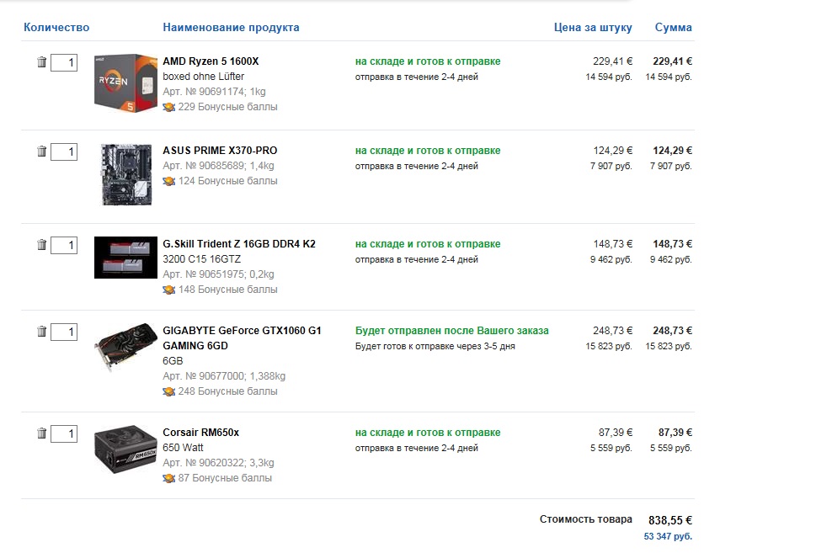This screenshot has height=553, width=816.
Task: Click the ASUS motherboard thumbnail image
Action: click(125, 174)
